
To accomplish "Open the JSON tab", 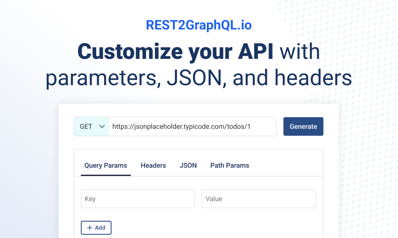I will [188, 166].
